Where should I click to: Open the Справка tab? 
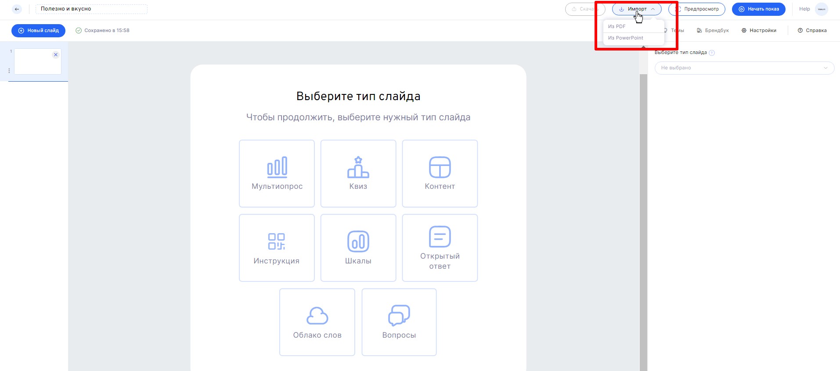point(812,30)
